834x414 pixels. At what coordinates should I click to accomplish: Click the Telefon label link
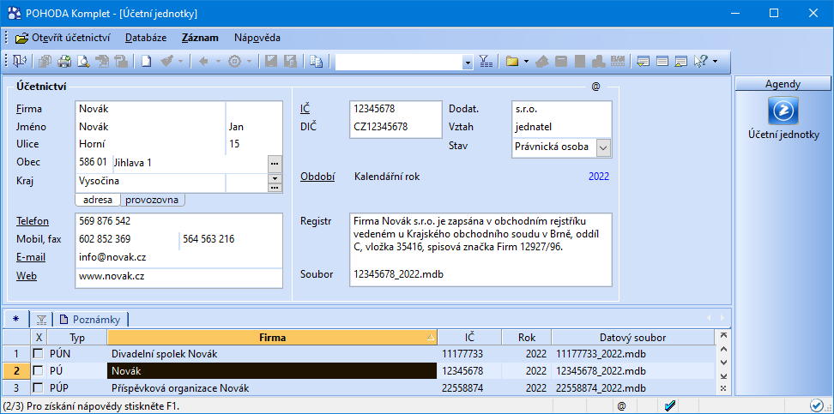pos(33,221)
